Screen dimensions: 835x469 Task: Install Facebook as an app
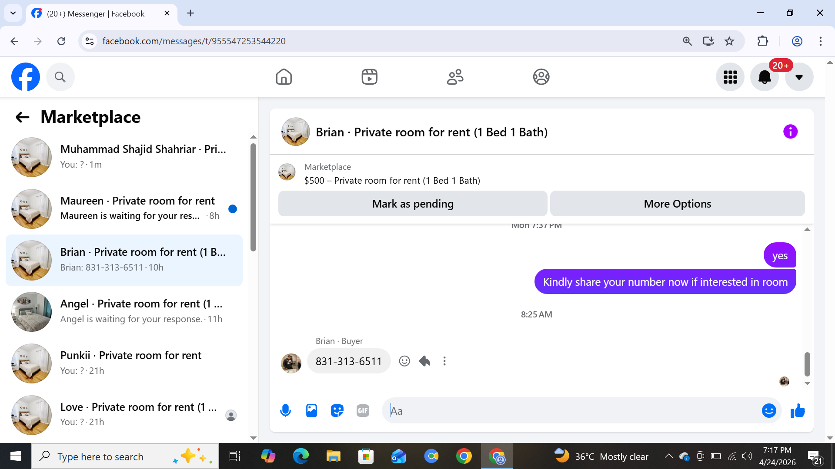coord(708,41)
